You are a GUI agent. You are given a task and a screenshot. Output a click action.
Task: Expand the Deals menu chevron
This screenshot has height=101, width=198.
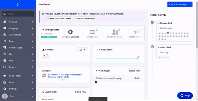pos(33,41)
